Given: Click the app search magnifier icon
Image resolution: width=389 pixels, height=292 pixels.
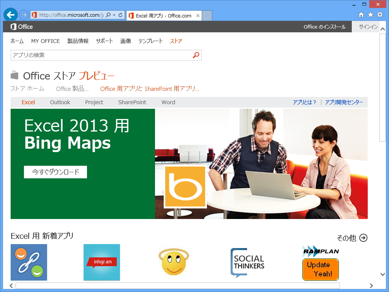Looking at the screenshot, I should coord(196,55).
